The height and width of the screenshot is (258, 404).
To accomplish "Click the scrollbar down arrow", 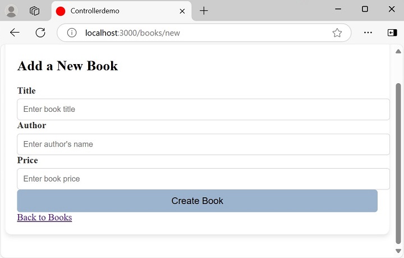I will point(398,251).
